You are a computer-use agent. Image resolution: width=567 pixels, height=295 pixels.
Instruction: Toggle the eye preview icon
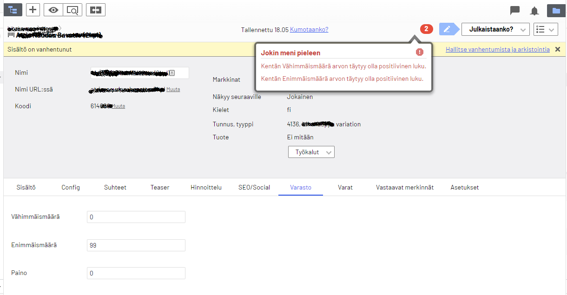click(53, 10)
